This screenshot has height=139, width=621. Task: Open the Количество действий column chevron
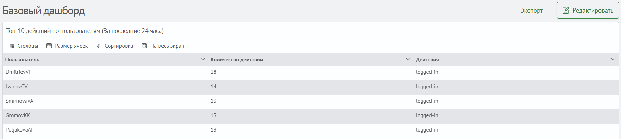[408, 59]
